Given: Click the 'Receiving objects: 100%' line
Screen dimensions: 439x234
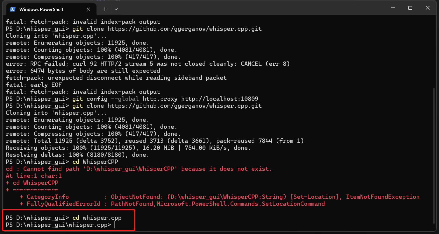Looking at the screenshot, I should tap(128, 148).
